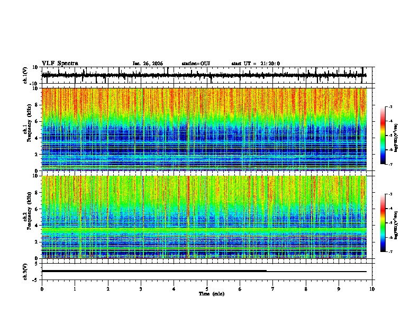Click time axis tick label "1"
The width and height of the screenshot is (419, 324).
click(x=75, y=289)
